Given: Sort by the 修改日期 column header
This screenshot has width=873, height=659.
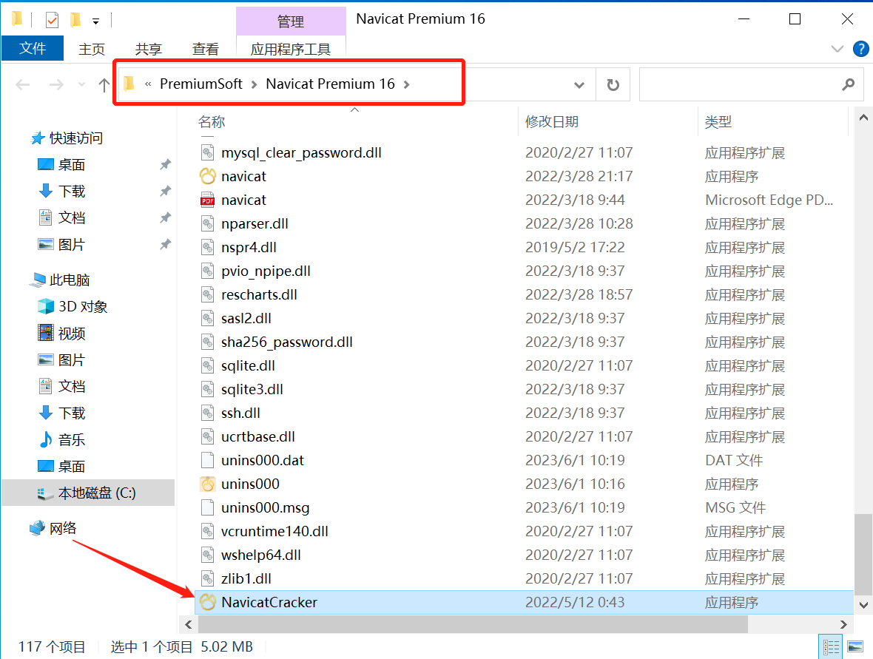Looking at the screenshot, I should click(552, 121).
